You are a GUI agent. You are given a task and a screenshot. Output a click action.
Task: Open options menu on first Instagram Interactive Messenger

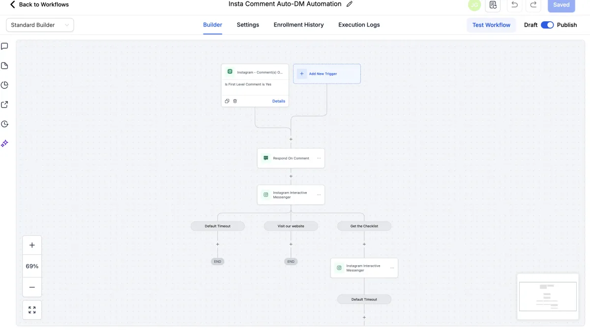pyautogui.click(x=319, y=195)
